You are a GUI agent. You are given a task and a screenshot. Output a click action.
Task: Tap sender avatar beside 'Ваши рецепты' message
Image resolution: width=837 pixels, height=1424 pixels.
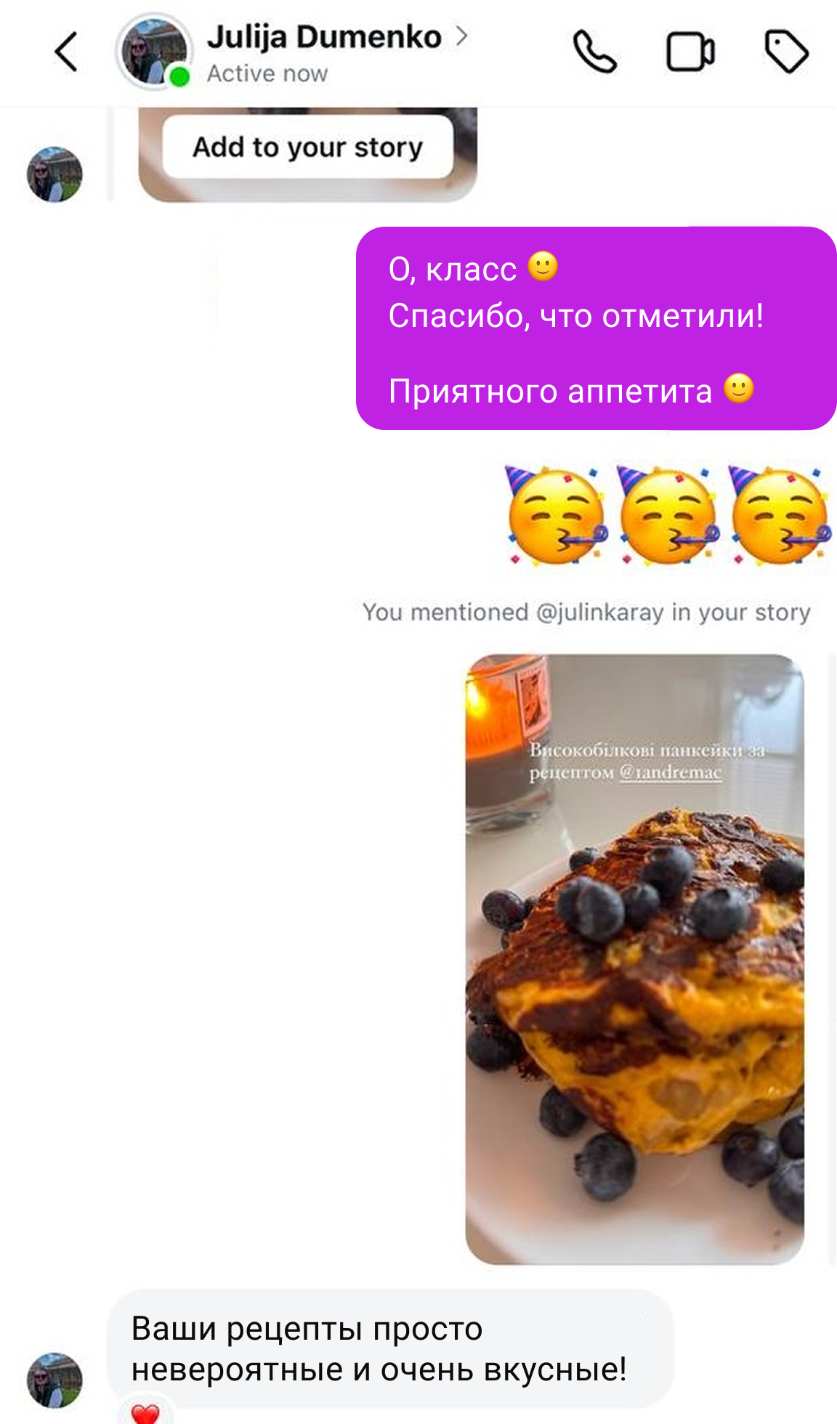(x=54, y=1380)
